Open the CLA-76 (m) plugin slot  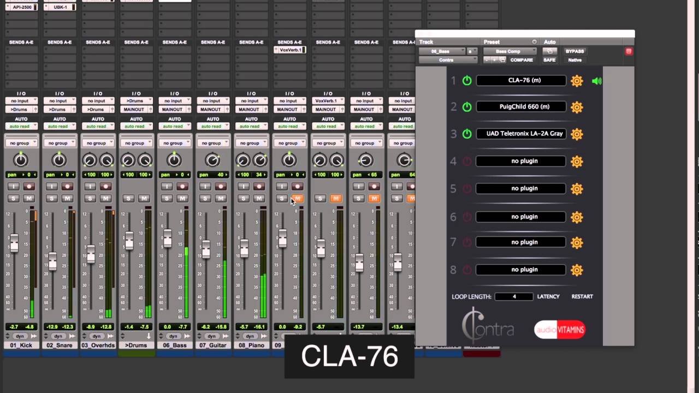[x=521, y=81]
